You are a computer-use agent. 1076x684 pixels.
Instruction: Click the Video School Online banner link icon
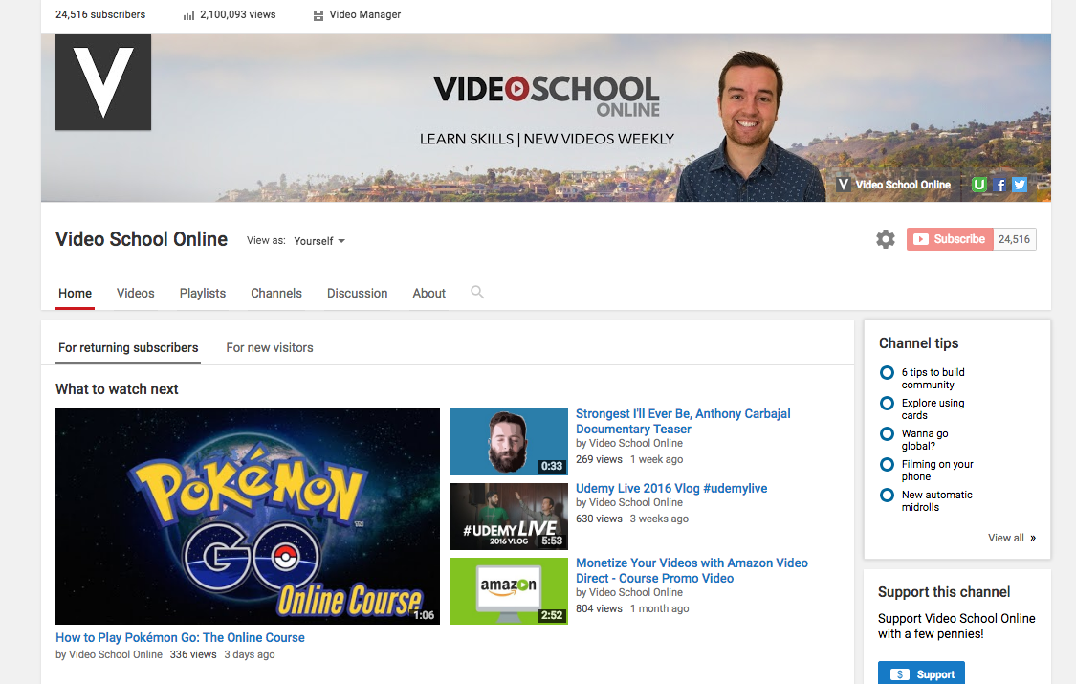844,184
